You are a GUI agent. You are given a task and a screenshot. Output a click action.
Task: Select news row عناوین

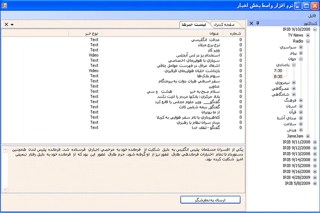(x=123, y=86)
